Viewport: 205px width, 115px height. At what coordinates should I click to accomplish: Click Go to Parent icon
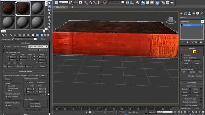[x=45, y=35]
